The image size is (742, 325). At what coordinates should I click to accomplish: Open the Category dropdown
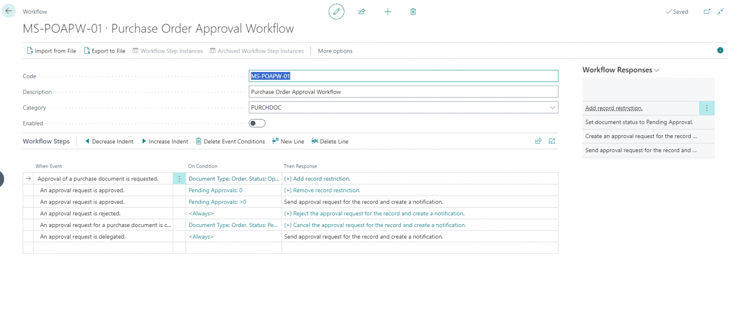[552, 107]
